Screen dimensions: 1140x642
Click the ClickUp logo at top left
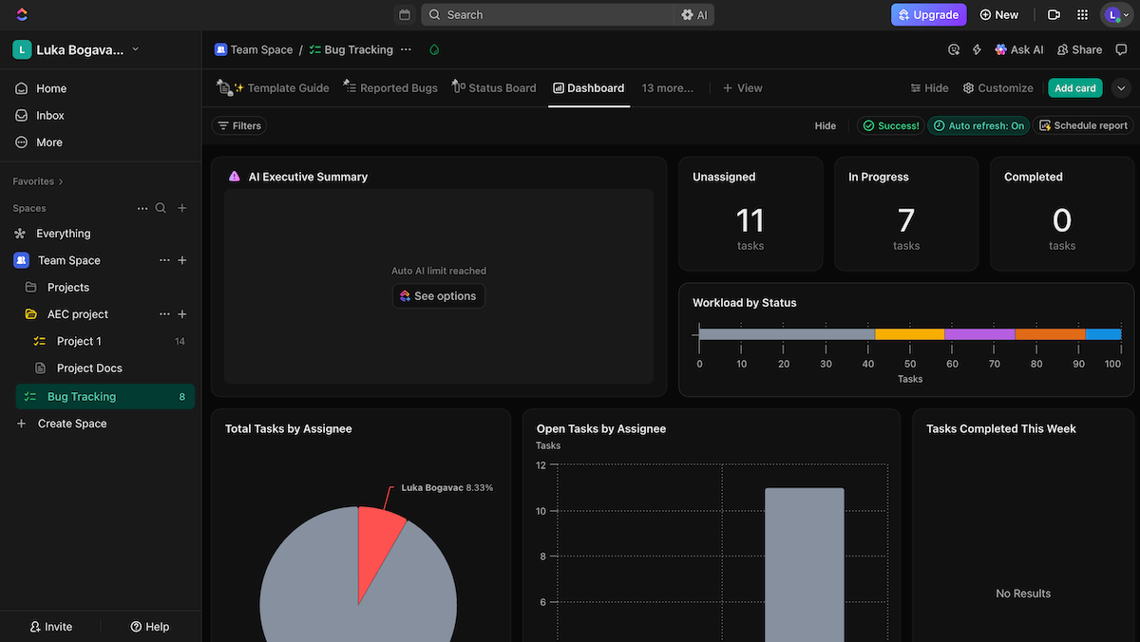(21, 14)
